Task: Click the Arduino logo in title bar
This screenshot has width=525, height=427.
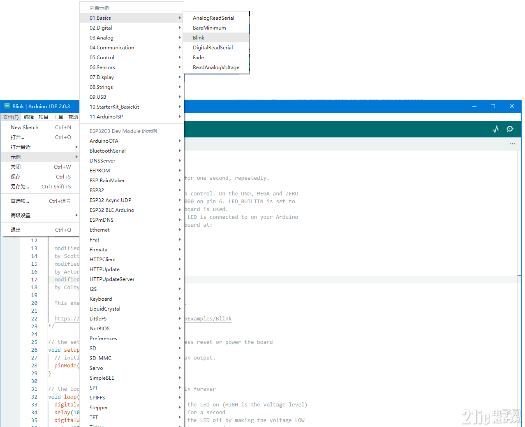Action: 7,106
